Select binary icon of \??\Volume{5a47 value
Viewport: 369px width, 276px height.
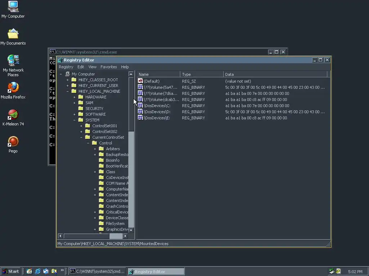[x=141, y=87]
